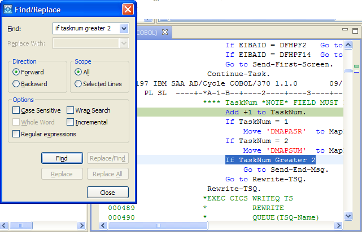Click the editor vertical scrollbar up arrow

[348, 44]
